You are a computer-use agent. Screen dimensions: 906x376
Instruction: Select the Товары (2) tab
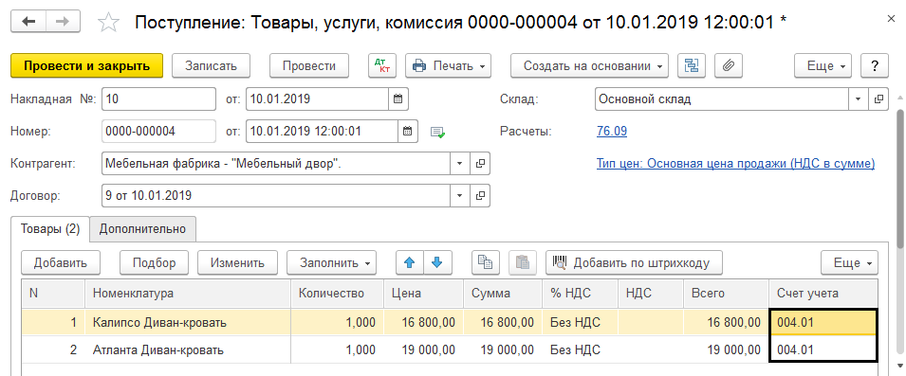tap(50, 229)
